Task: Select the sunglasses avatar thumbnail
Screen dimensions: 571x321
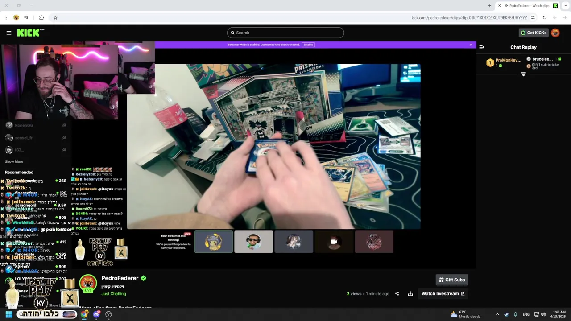Action: pos(253,242)
